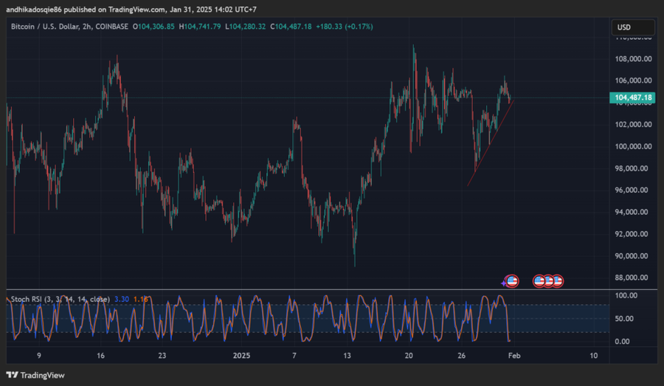The width and height of the screenshot is (664, 386).
Task: Click the high value H104,741.79
Action: (200, 27)
